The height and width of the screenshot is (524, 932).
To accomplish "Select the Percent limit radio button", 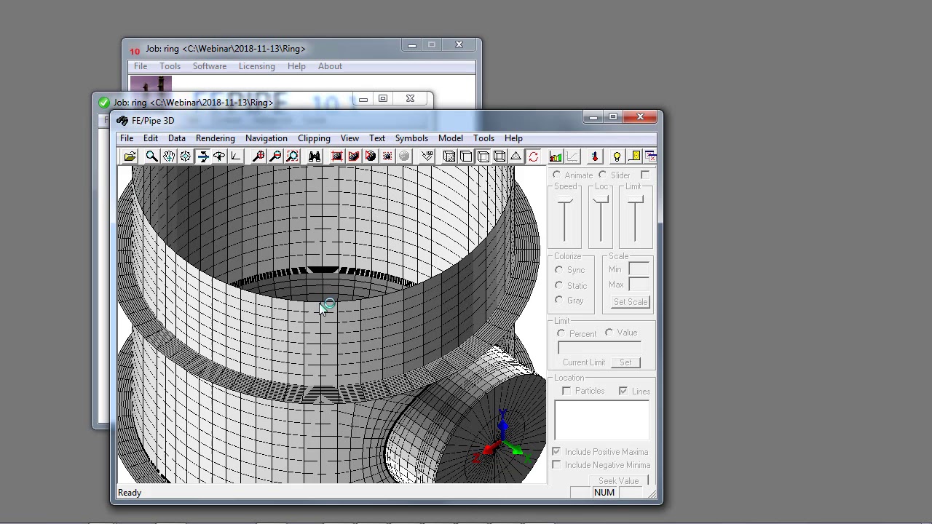I will click(x=561, y=333).
